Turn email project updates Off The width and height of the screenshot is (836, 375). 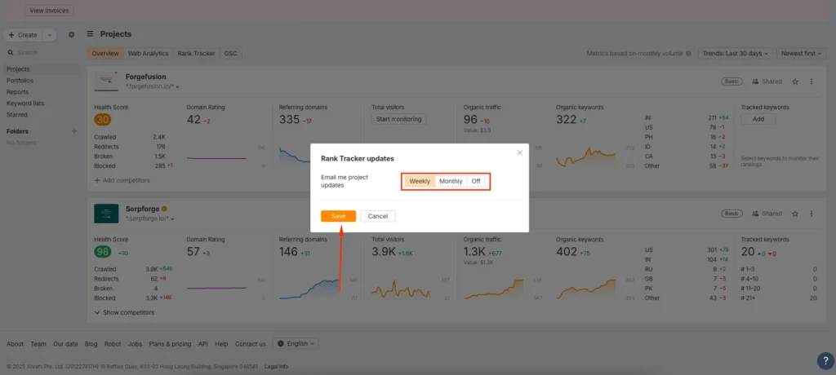(x=476, y=181)
